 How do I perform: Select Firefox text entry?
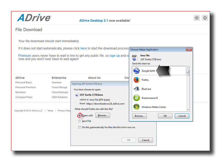point(145,80)
